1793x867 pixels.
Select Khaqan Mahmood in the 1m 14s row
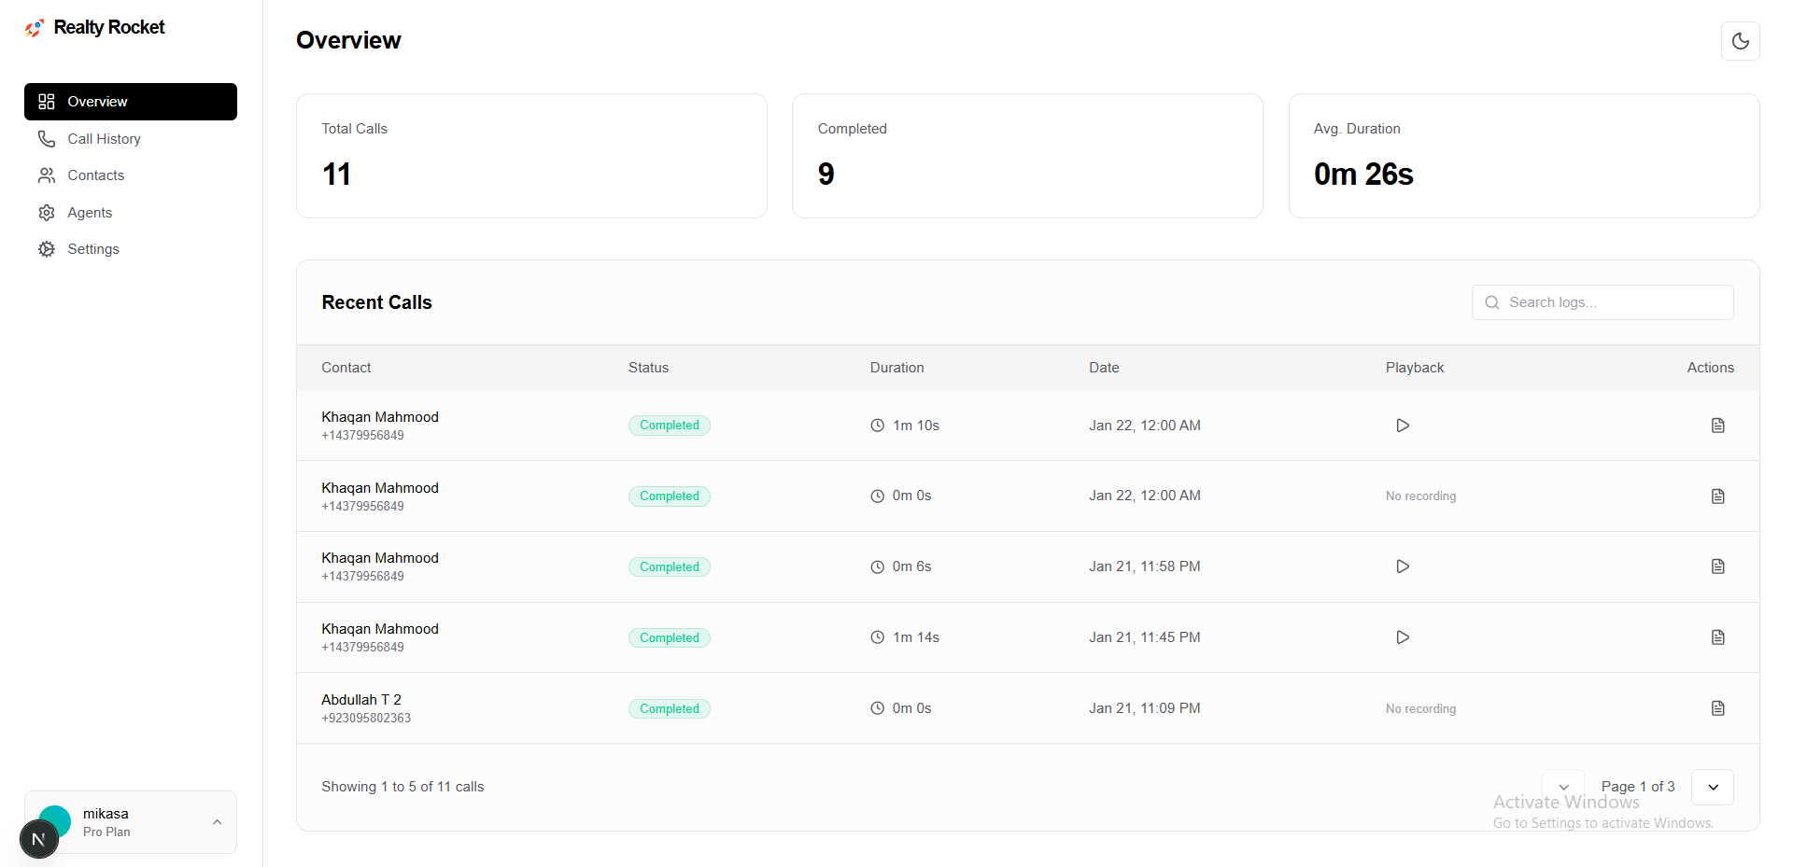(x=380, y=629)
